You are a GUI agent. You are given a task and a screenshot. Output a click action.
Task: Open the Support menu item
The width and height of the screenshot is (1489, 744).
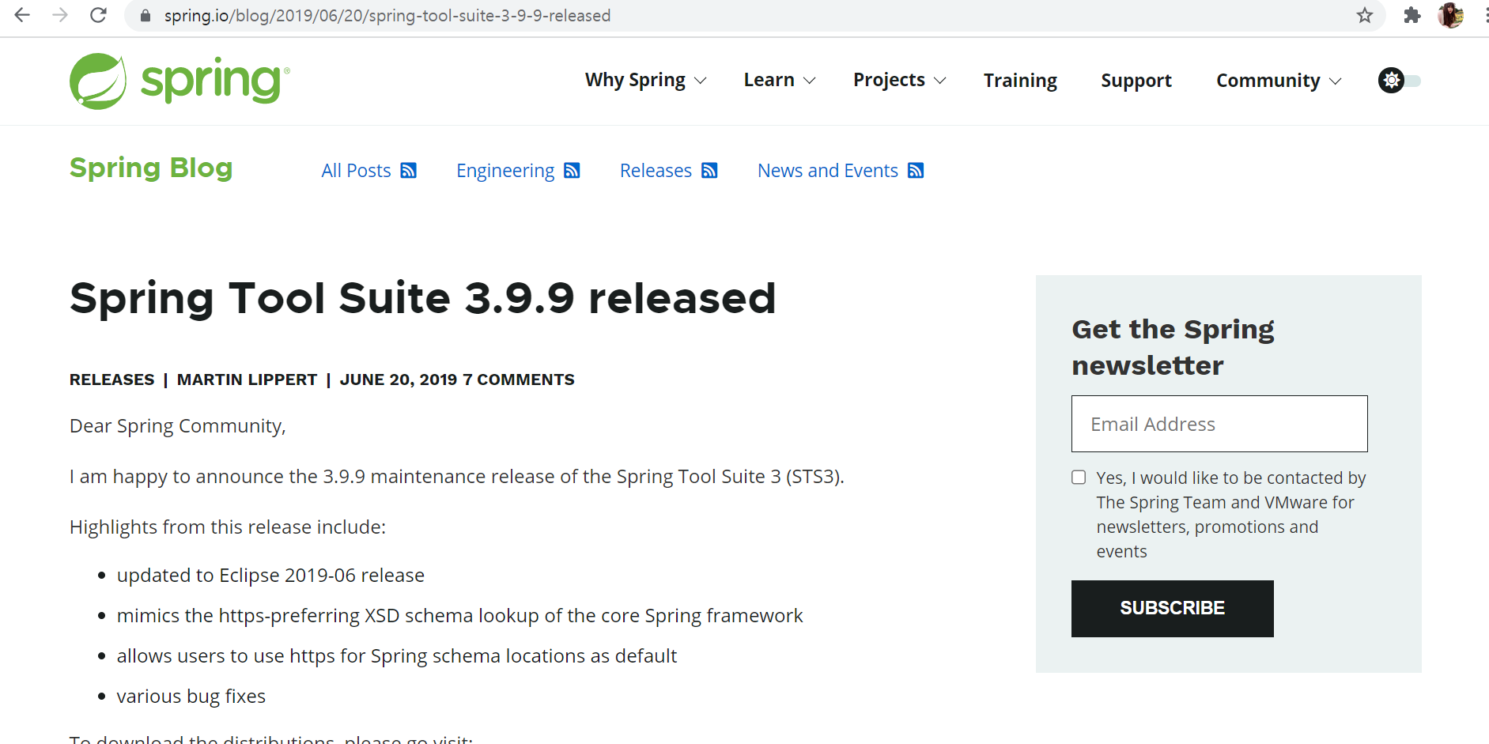click(1136, 81)
